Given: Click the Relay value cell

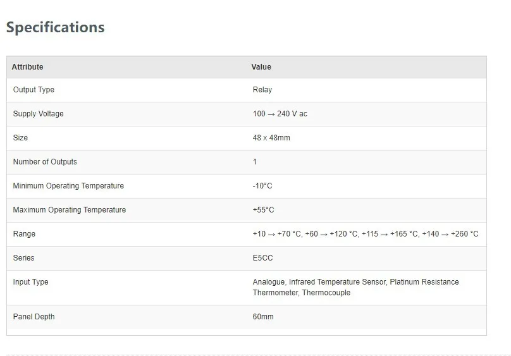Looking at the screenshot, I should pyautogui.click(x=262, y=90).
